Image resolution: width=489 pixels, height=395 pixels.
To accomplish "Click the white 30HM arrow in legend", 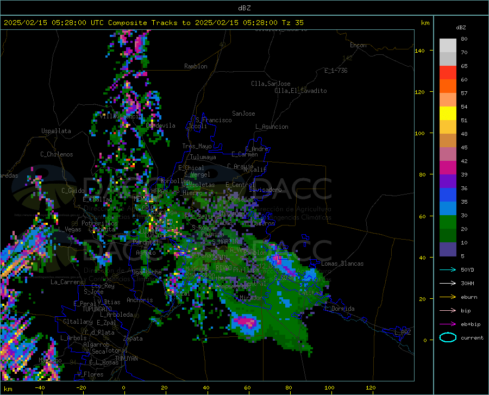I will click(x=448, y=284).
